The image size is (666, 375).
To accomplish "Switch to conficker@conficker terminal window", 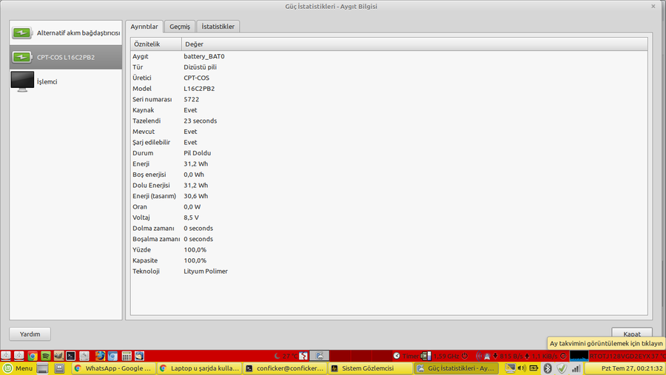I will (285, 368).
